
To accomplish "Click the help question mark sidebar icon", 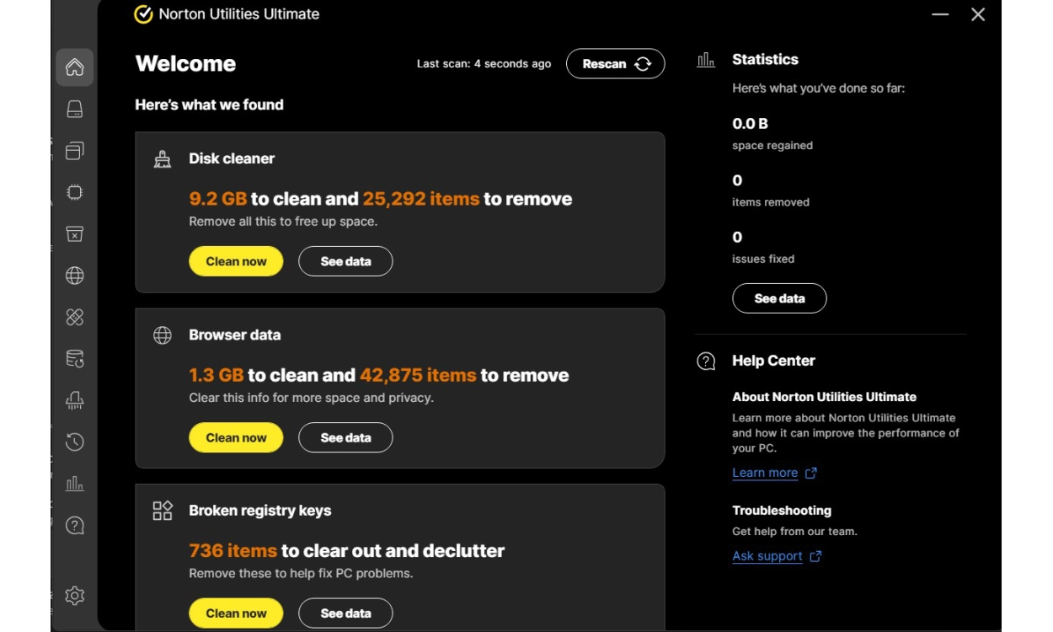I will [x=75, y=525].
